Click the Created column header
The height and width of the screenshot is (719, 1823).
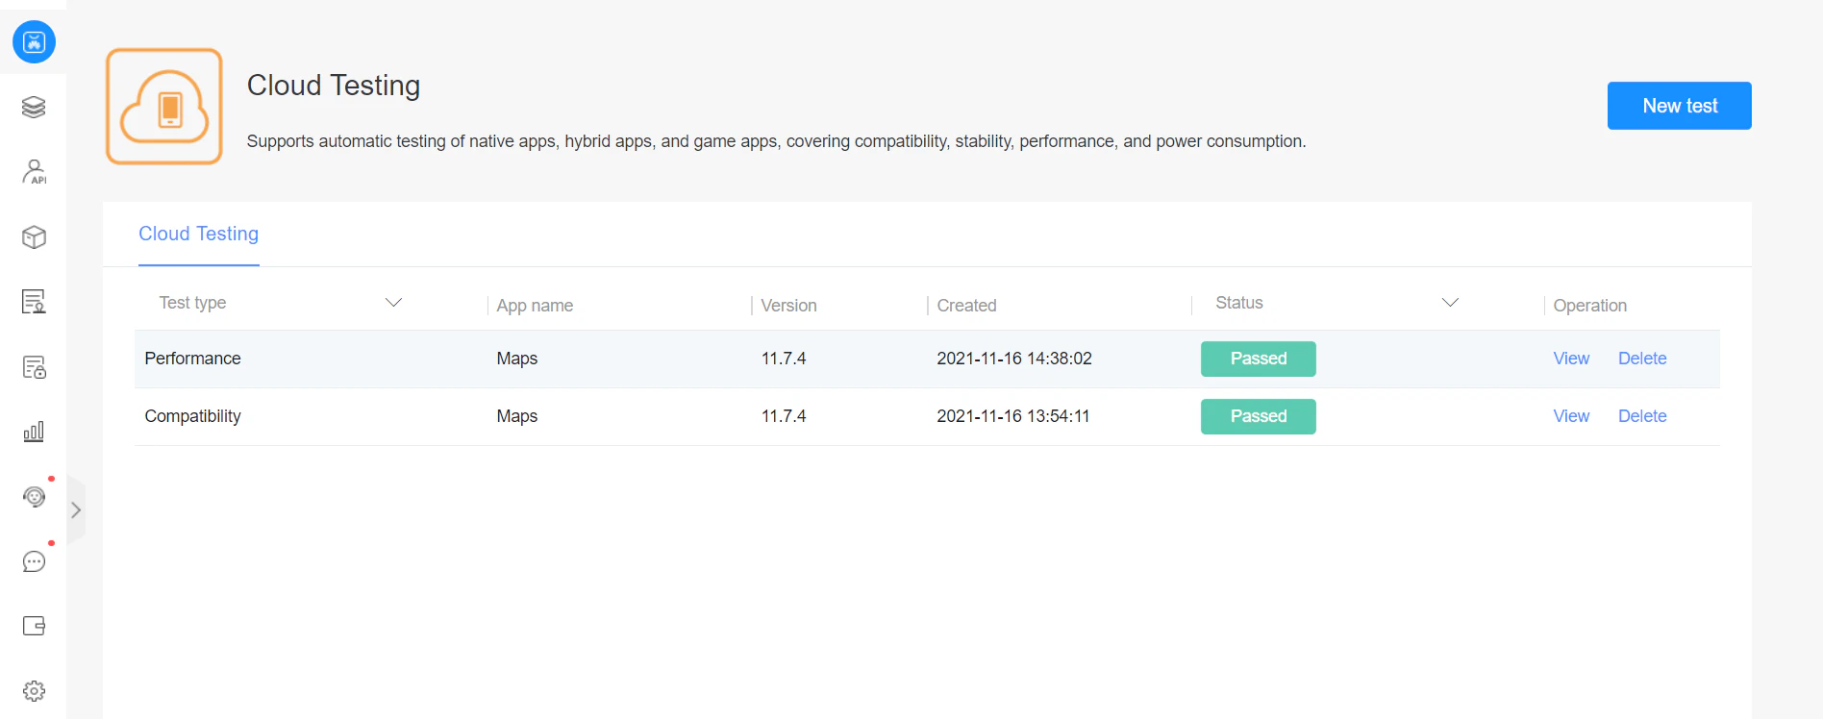(966, 306)
